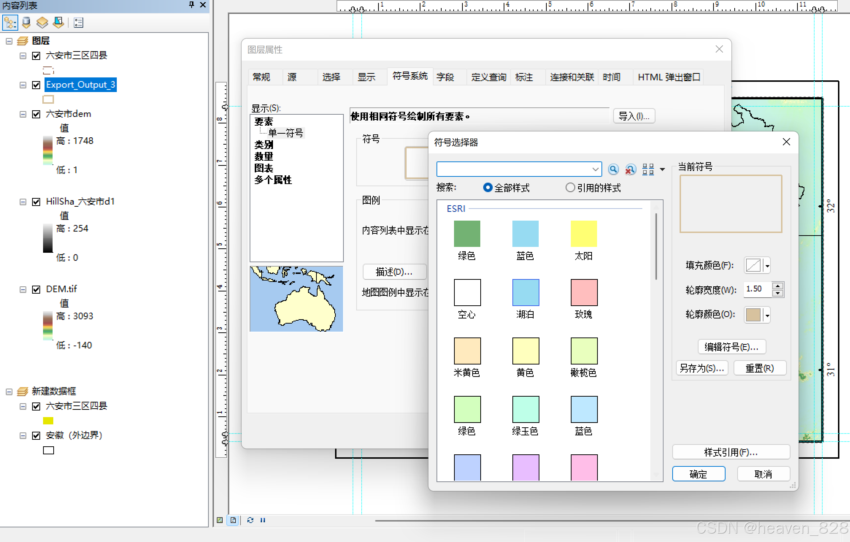The width and height of the screenshot is (850, 542).
Task: Click List By Visibility icon
Action: [42, 23]
